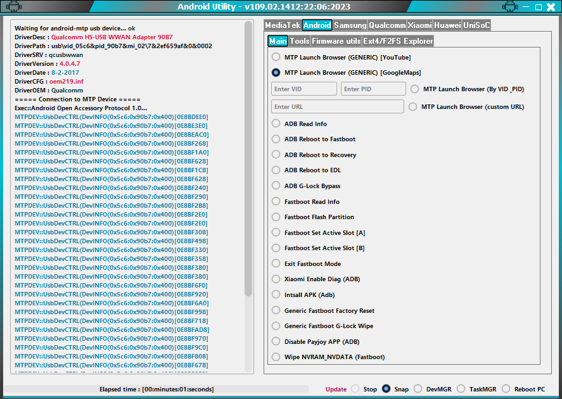Click the Enter URL input field

coord(337,106)
